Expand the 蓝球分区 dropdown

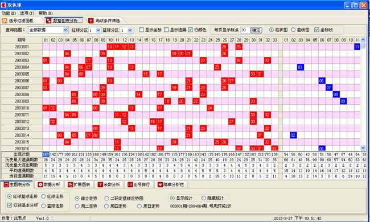(x=130, y=30)
